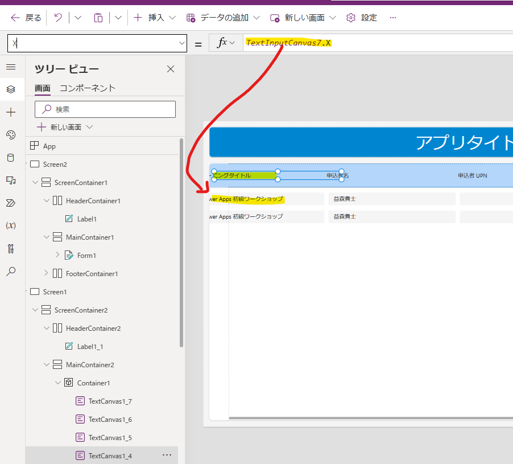Select TextCanvas1_7 in the tree
This screenshot has height=464, width=513.
[x=110, y=401]
